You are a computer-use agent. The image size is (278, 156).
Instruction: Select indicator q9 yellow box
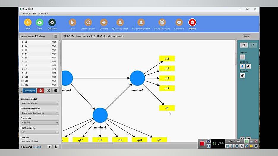click(x=167, y=108)
